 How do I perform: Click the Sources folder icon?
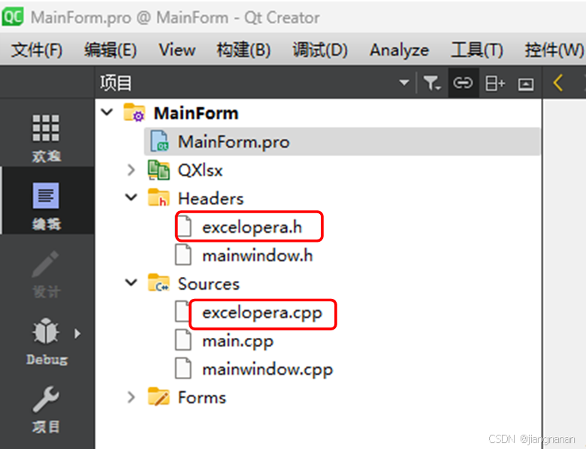tap(159, 283)
